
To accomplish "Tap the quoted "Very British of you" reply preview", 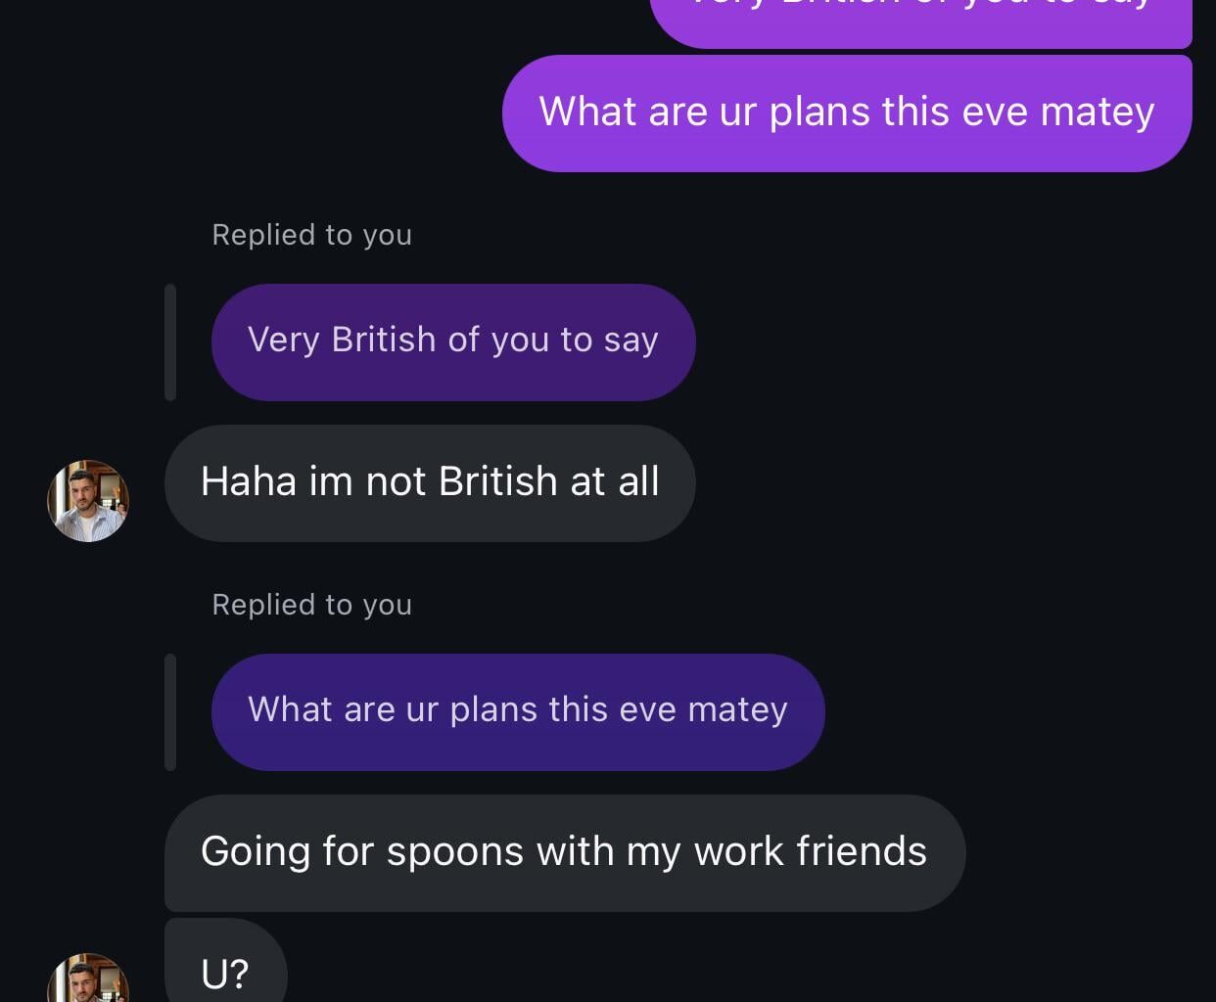I will [452, 341].
